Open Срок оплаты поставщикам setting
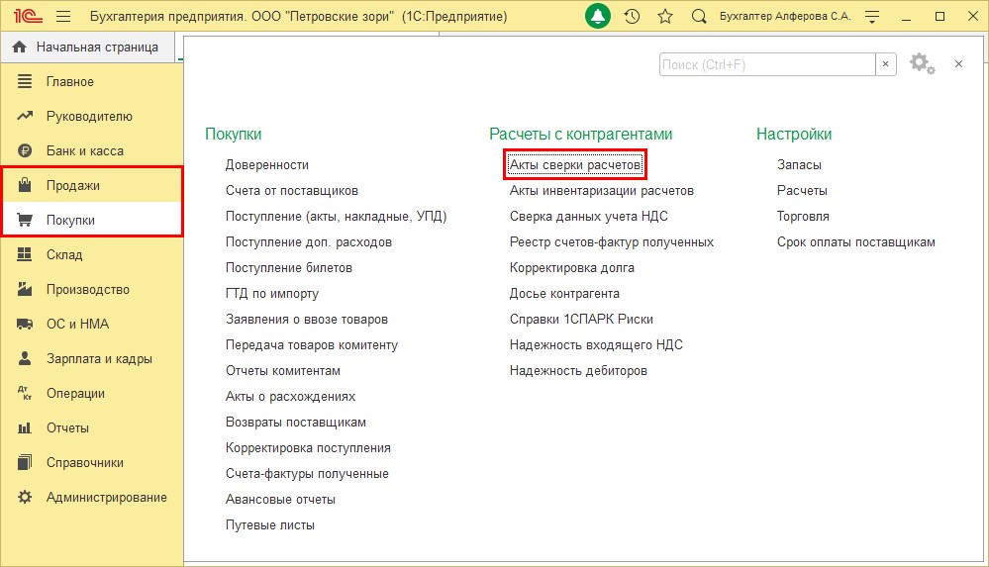This screenshot has width=989, height=567. pyautogui.click(x=856, y=242)
